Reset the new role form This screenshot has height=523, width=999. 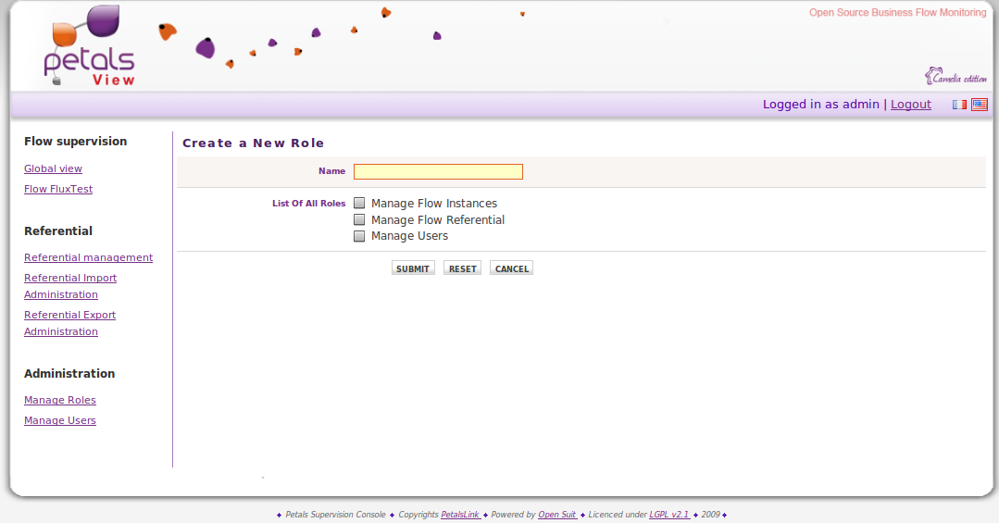462,268
